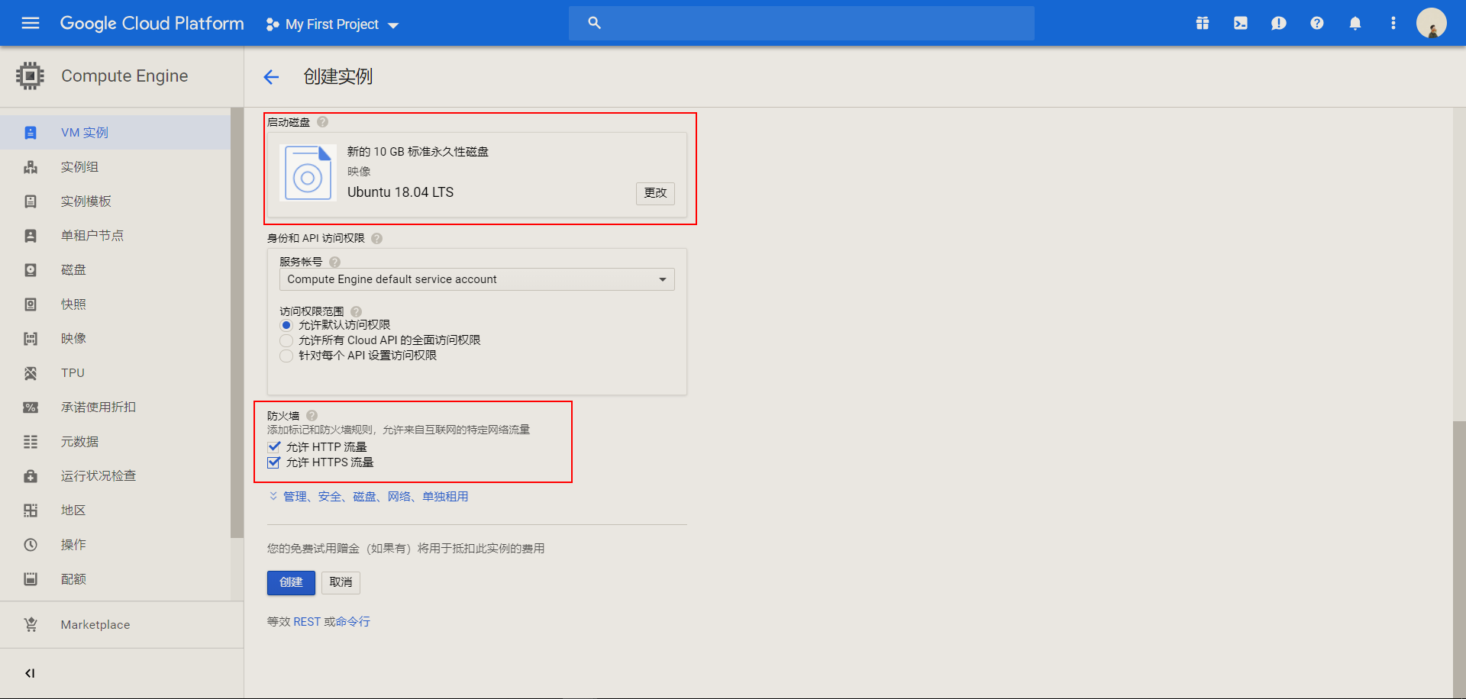Open the hamburger navigation menu
Image resolution: width=1466 pixels, height=699 pixels.
31,23
